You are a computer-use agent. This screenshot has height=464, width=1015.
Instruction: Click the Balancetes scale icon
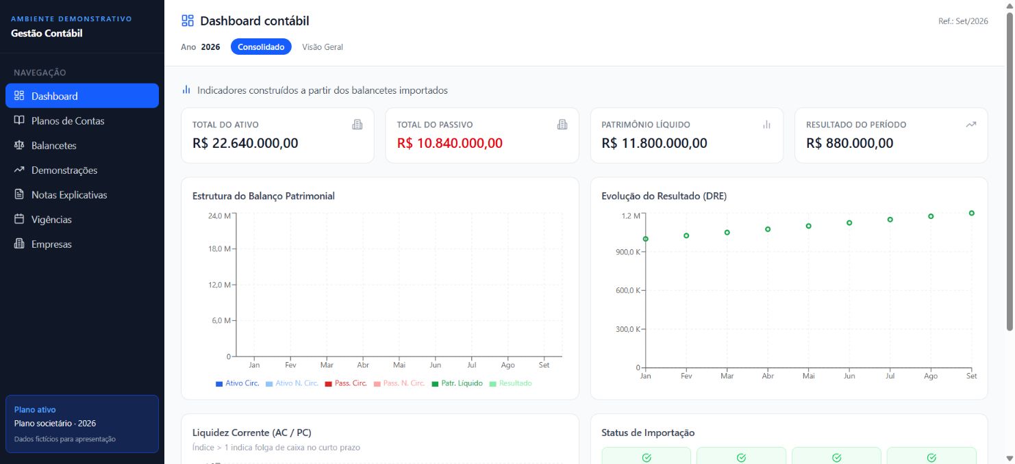19,145
